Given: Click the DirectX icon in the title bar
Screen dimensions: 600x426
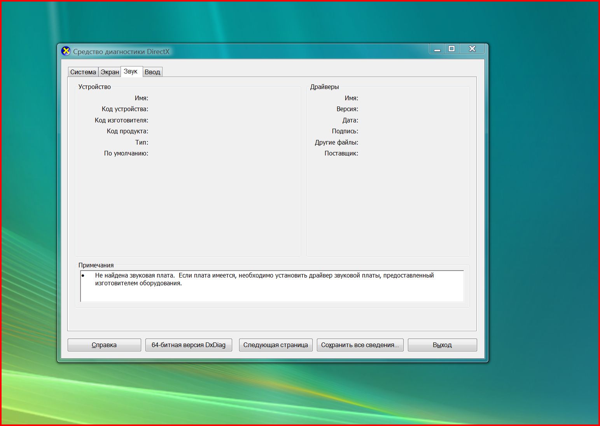Looking at the screenshot, I should pyautogui.click(x=66, y=51).
